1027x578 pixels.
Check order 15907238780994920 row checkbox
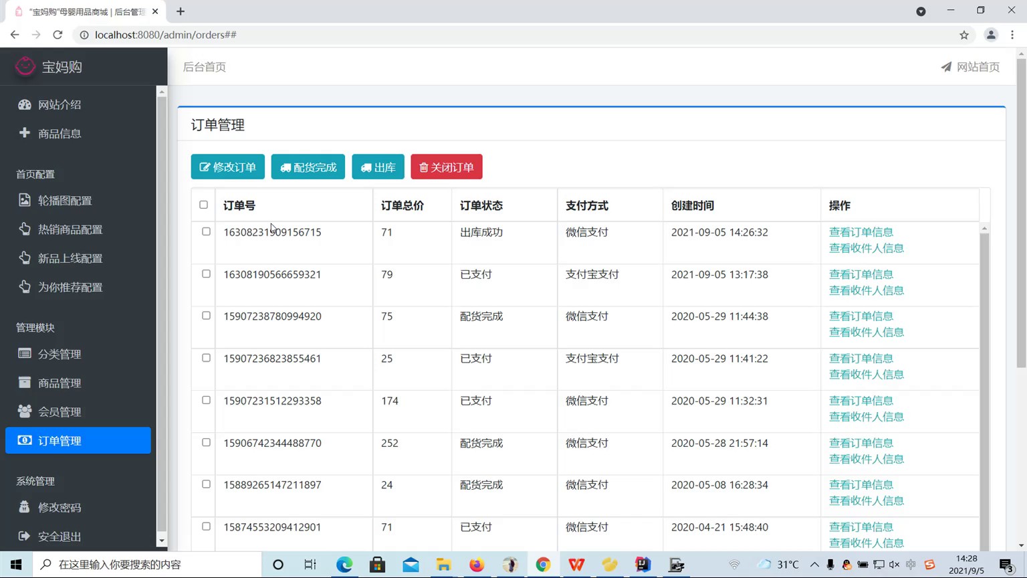tap(206, 316)
